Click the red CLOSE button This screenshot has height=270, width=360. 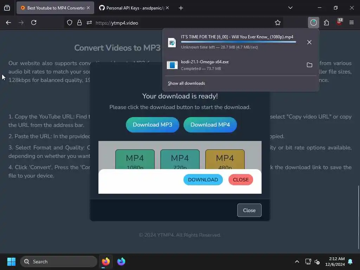pyautogui.click(x=240, y=180)
